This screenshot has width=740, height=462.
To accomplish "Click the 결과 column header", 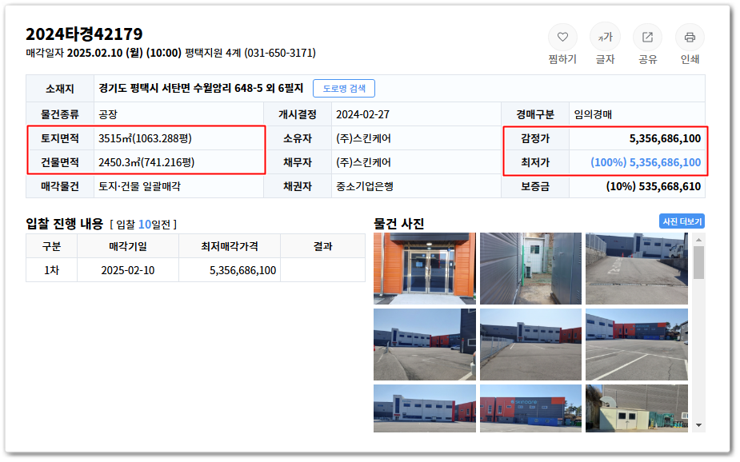I will click(x=323, y=246).
